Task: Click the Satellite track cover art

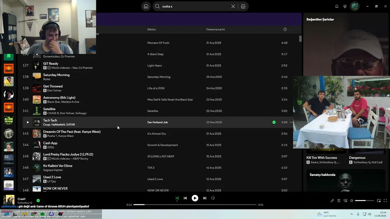Action: pos(37,111)
